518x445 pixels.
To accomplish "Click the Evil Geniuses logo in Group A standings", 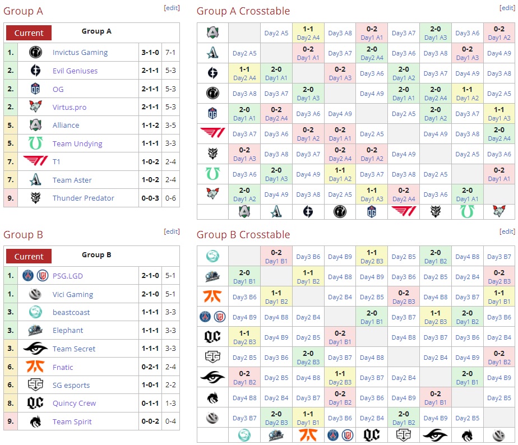I will pos(36,71).
